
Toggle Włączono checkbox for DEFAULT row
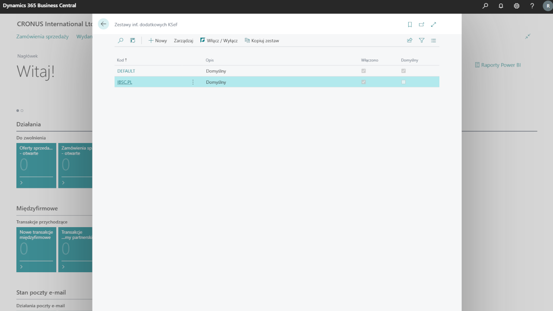coord(363,71)
